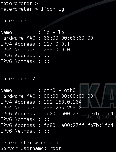Screen dimensions: 116x152
Task: Click the eth0 Hardware MAC value
Action: click(x=68, y=96)
